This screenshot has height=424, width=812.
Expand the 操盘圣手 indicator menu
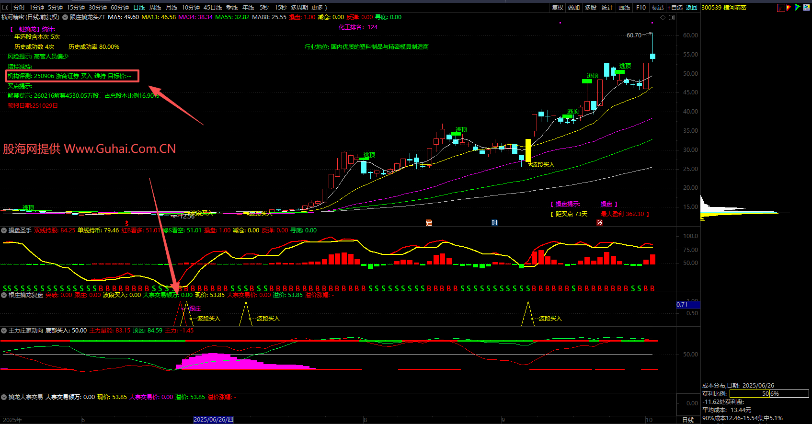(4, 230)
